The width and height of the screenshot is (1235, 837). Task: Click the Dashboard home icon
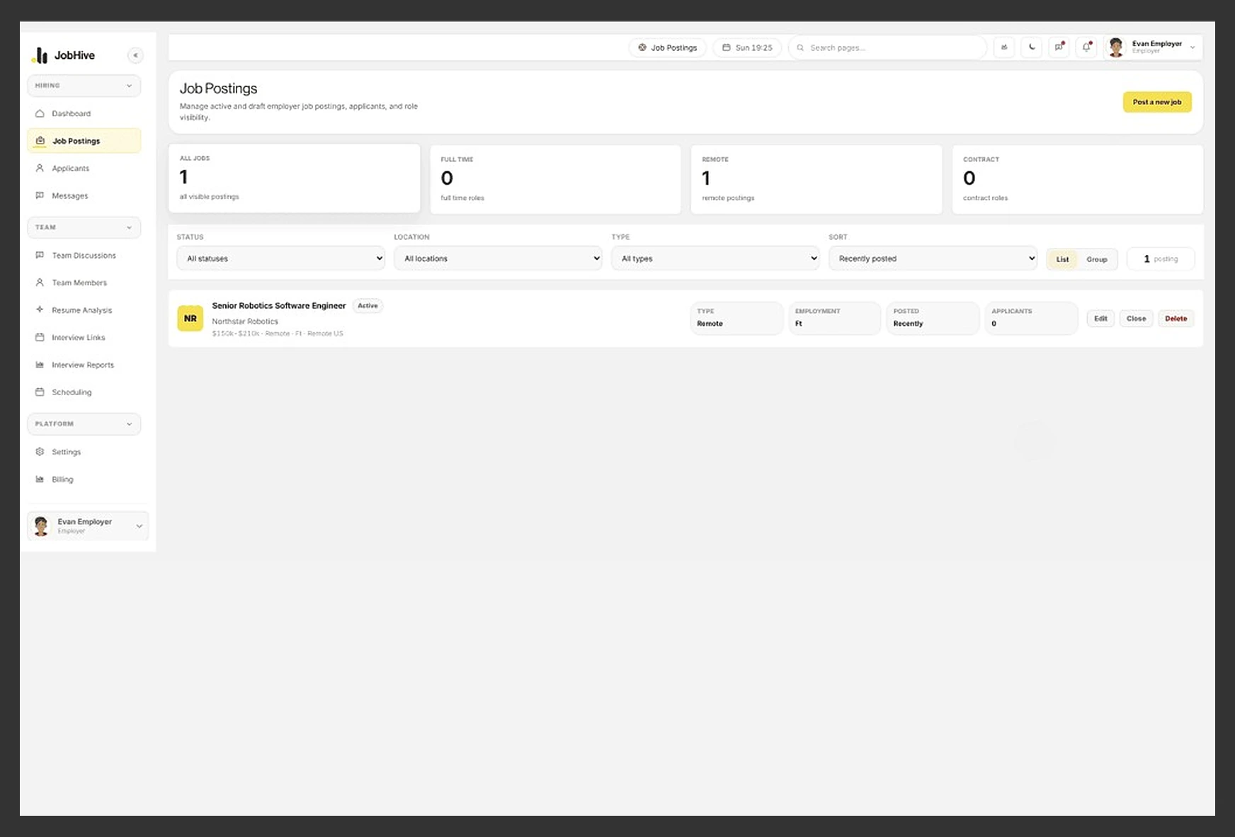click(40, 113)
